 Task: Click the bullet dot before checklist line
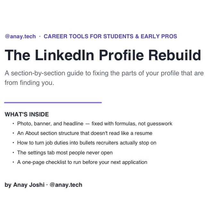click(x=13, y=162)
